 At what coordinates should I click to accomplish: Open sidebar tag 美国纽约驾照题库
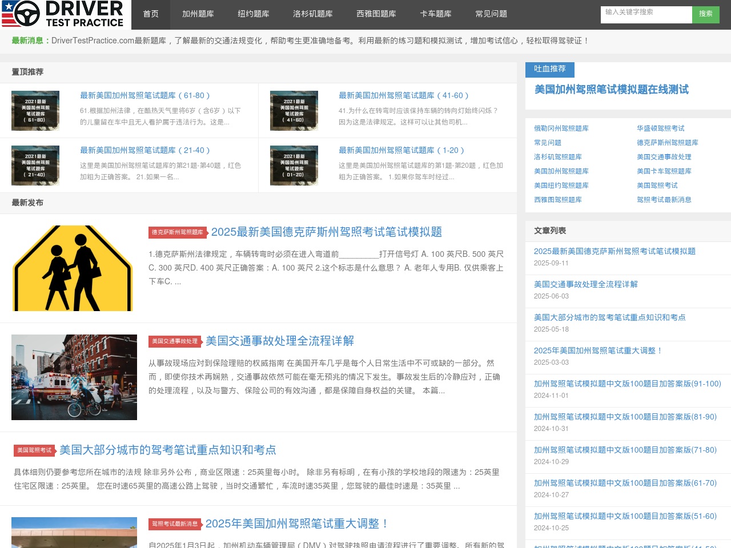[561, 186]
